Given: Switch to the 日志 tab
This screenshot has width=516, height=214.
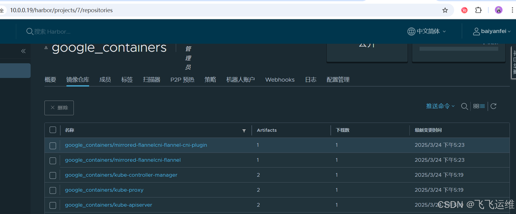Looking at the screenshot, I should point(311,79).
